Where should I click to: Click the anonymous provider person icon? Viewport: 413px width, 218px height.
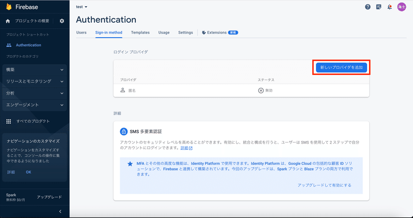pos(123,90)
